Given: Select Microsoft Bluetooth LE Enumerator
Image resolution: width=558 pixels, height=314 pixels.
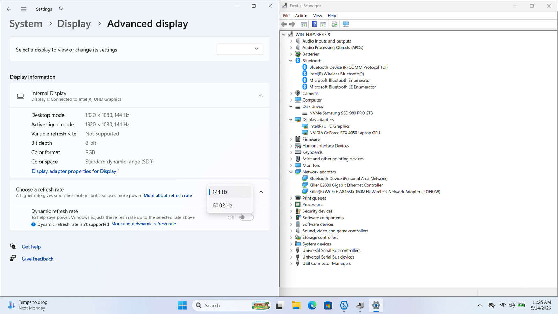Looking at the screenshot, I should coord(342,87).
